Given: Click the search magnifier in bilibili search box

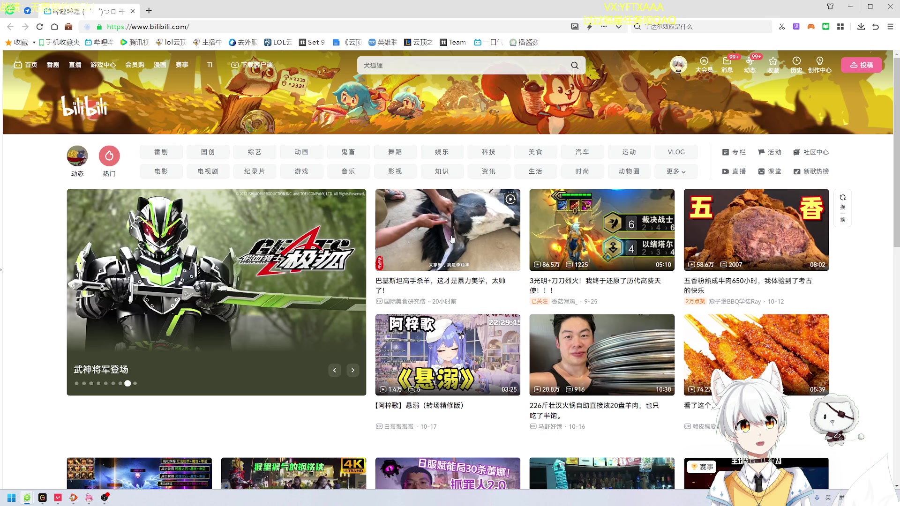Looking at the screenshot, I should click(x=575, y=65).
